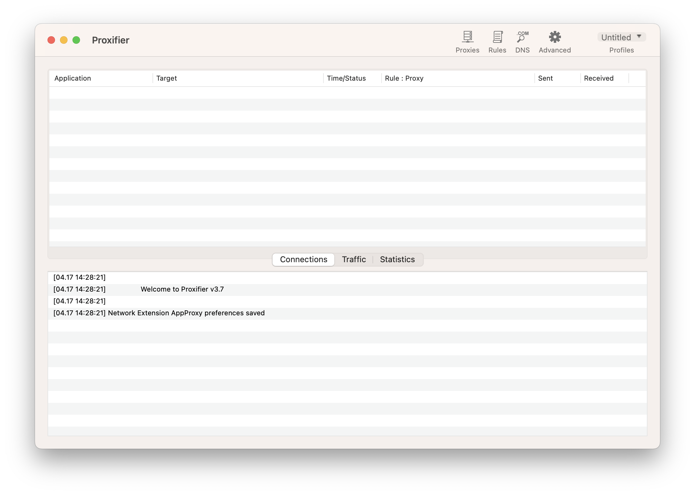Open the Proxies server icon
This screenshot has width=695, height=495.
pyautogui.click(x=467, y=37)
